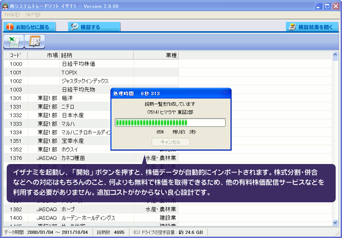Select row 日本水産
Viewport: 342px width, 238px height.
pos(168,115)
